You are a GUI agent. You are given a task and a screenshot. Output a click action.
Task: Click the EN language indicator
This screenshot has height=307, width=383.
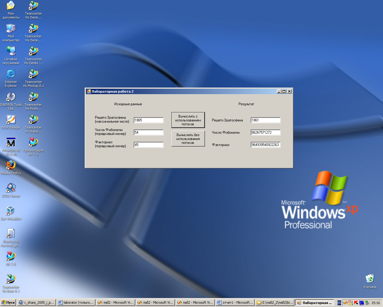[339, 303]
